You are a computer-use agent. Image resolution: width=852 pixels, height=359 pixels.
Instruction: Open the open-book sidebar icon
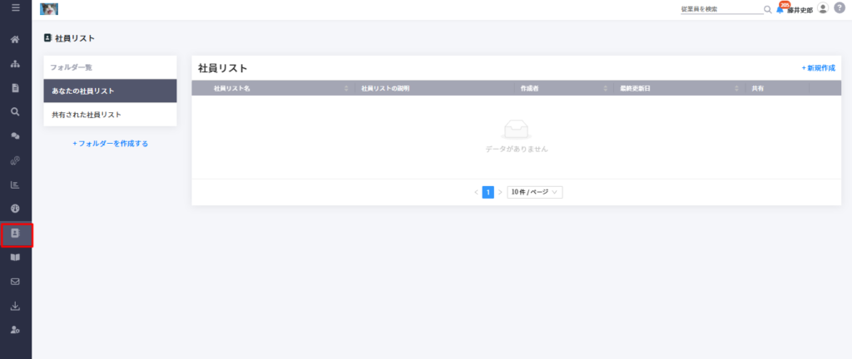[16, 257]
